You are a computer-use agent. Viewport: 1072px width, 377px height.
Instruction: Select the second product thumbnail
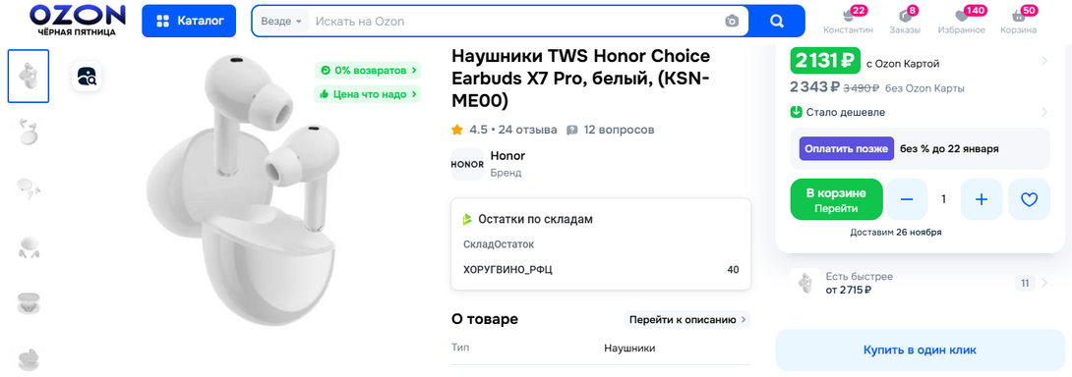29,132
